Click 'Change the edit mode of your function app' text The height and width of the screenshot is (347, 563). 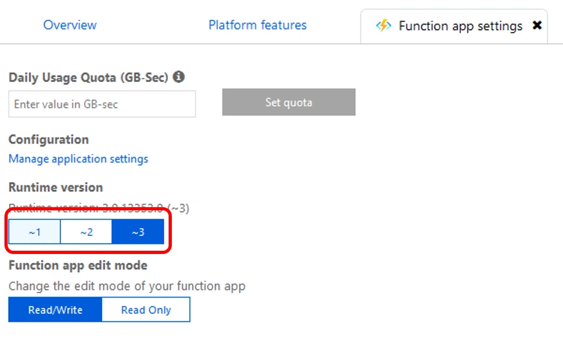(x=127, y=286)
